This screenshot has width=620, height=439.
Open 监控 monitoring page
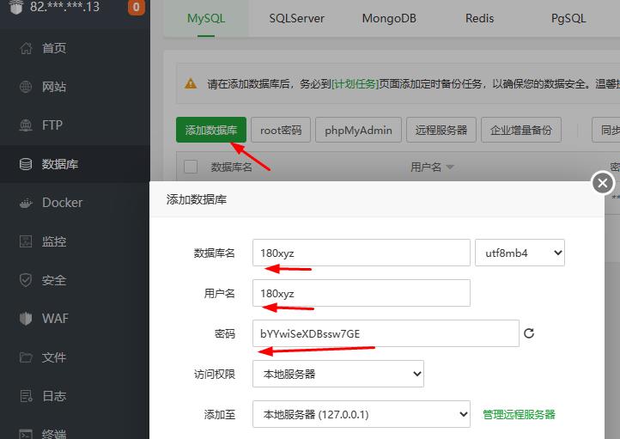(54, 241)
